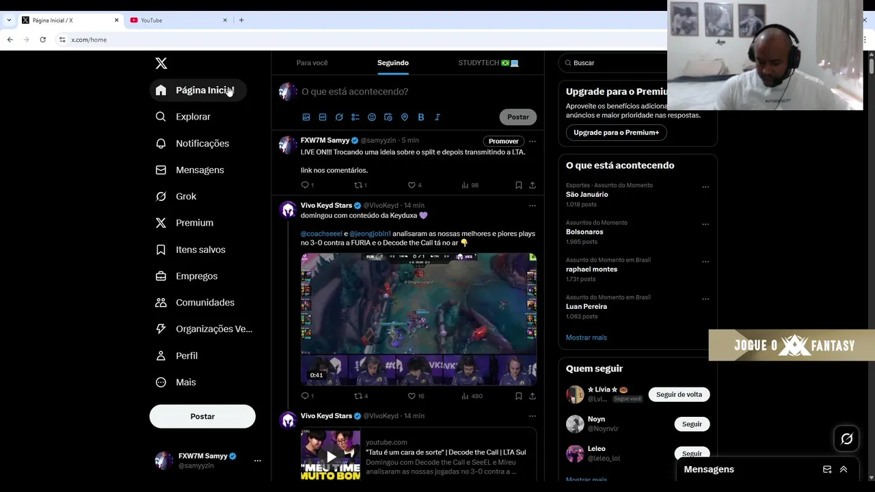
Task: Switch to the Para você tab
Action: pos(312,63)
